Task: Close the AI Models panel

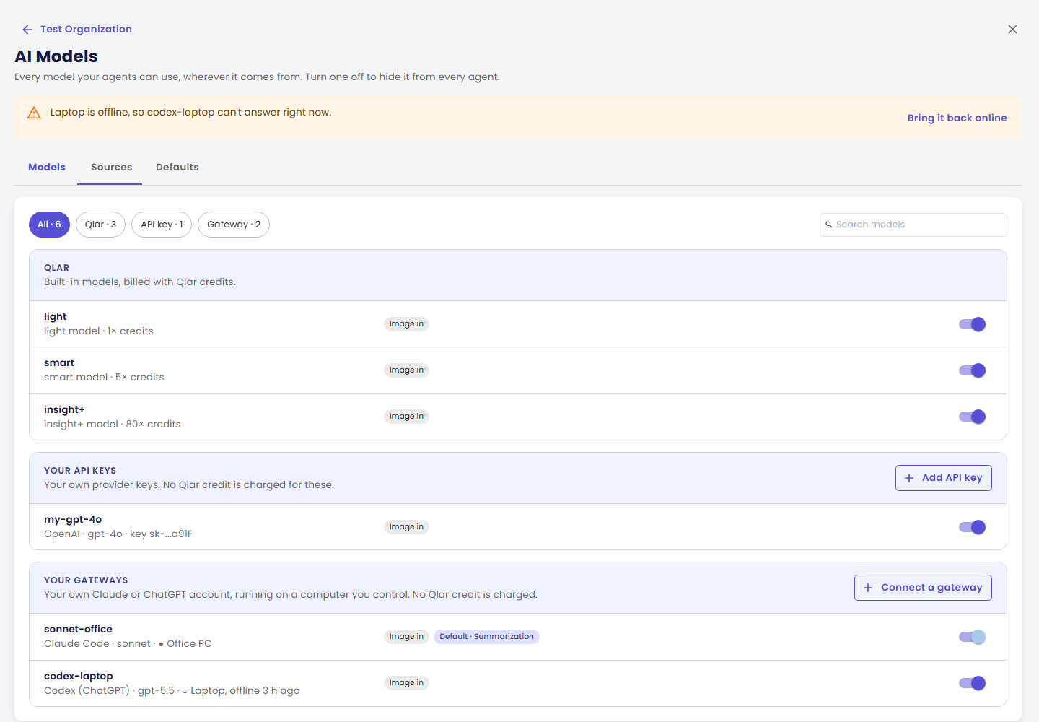Action: (x=1012, y=30)
